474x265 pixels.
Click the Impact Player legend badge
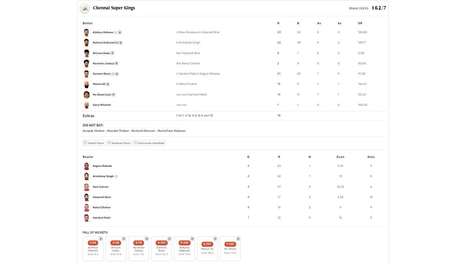(x=94, y=143)
